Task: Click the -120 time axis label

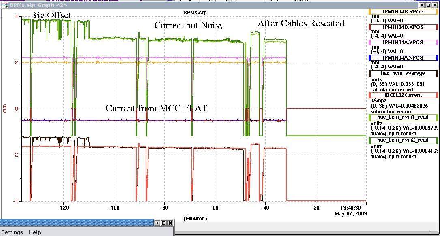Action: tap(63, 208)
